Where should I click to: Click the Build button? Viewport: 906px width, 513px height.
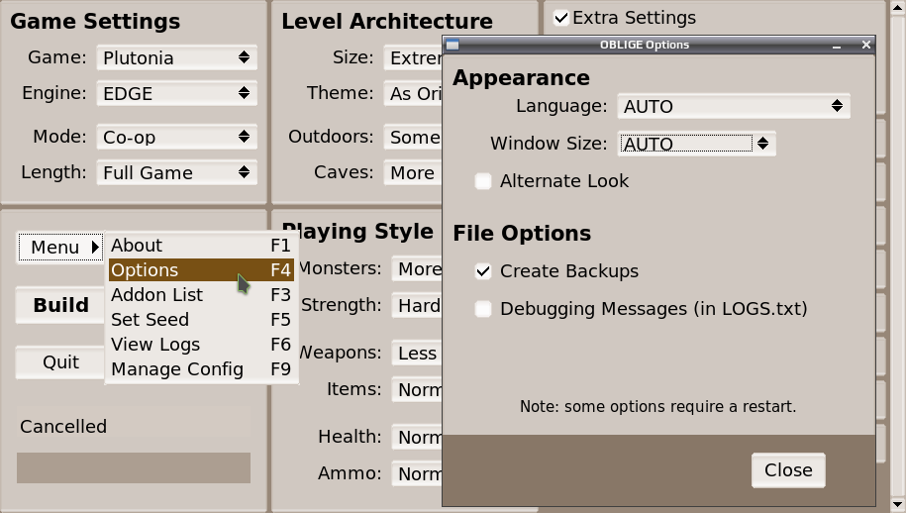60,305
